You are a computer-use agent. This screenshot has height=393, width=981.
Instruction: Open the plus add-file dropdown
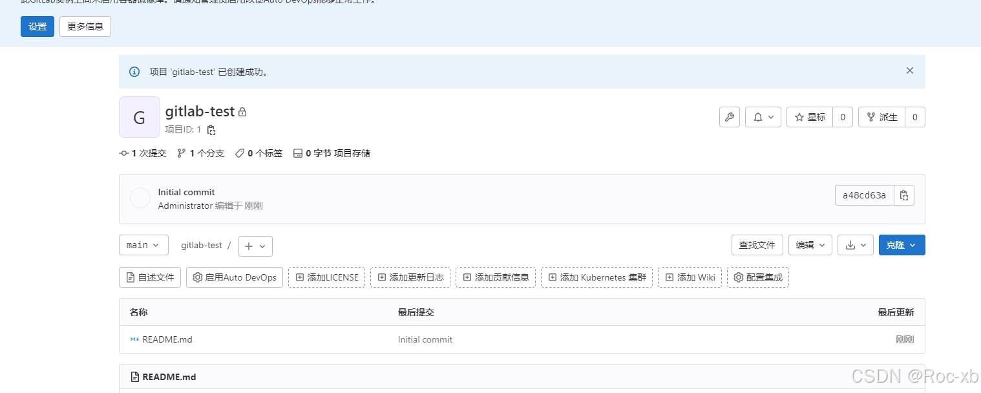(255, 246)
